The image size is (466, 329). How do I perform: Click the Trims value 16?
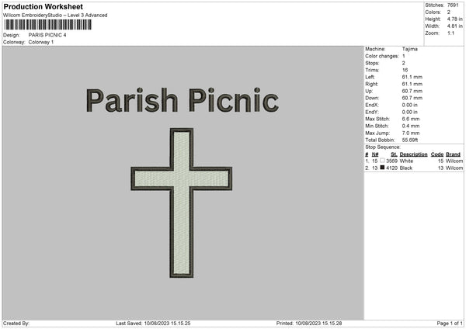[405, 70]
